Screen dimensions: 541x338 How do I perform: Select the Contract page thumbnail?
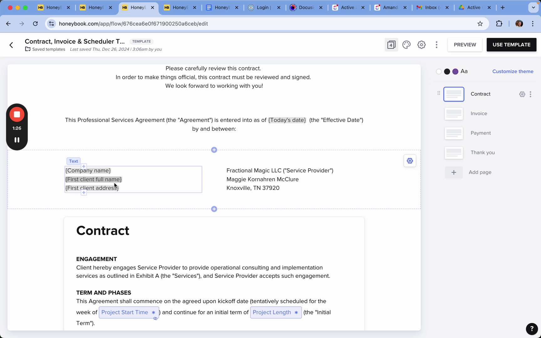coord(454,94)
